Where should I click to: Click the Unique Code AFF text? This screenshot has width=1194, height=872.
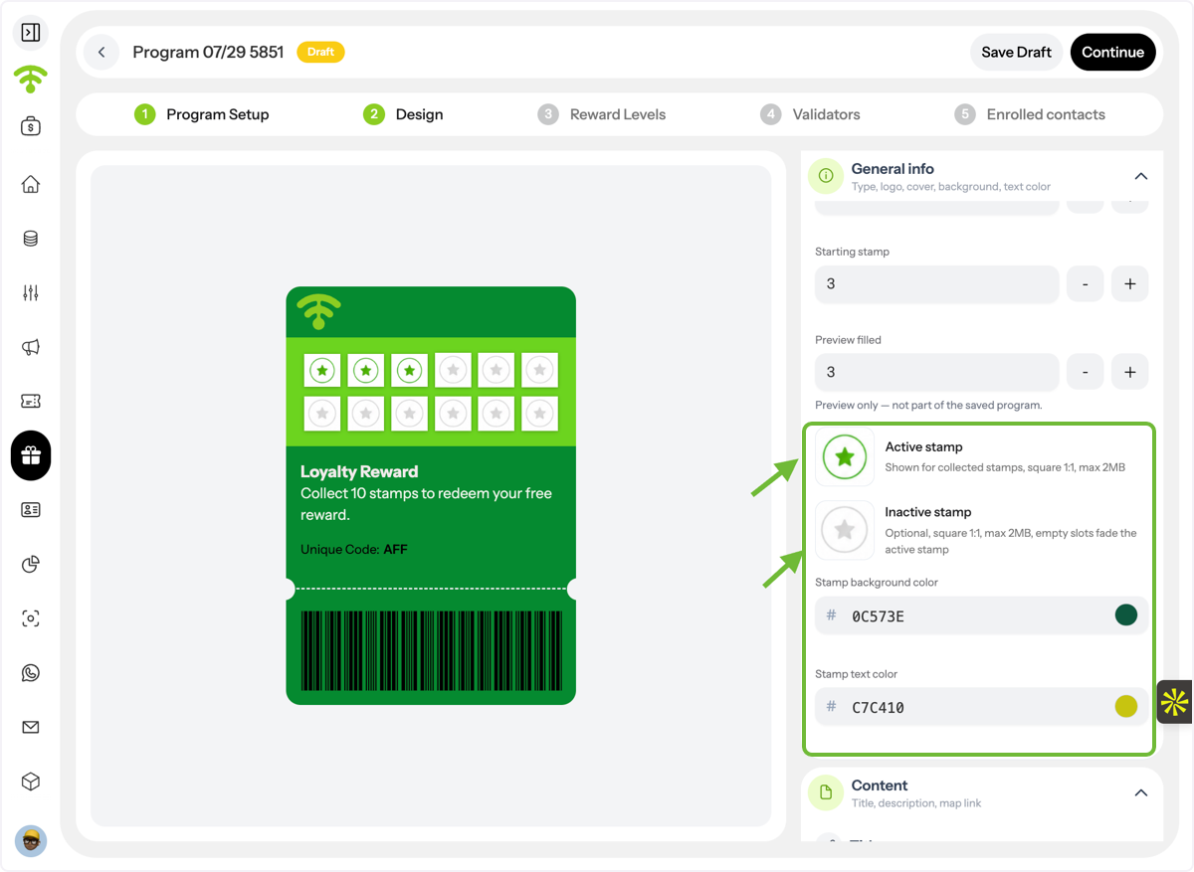354,549
